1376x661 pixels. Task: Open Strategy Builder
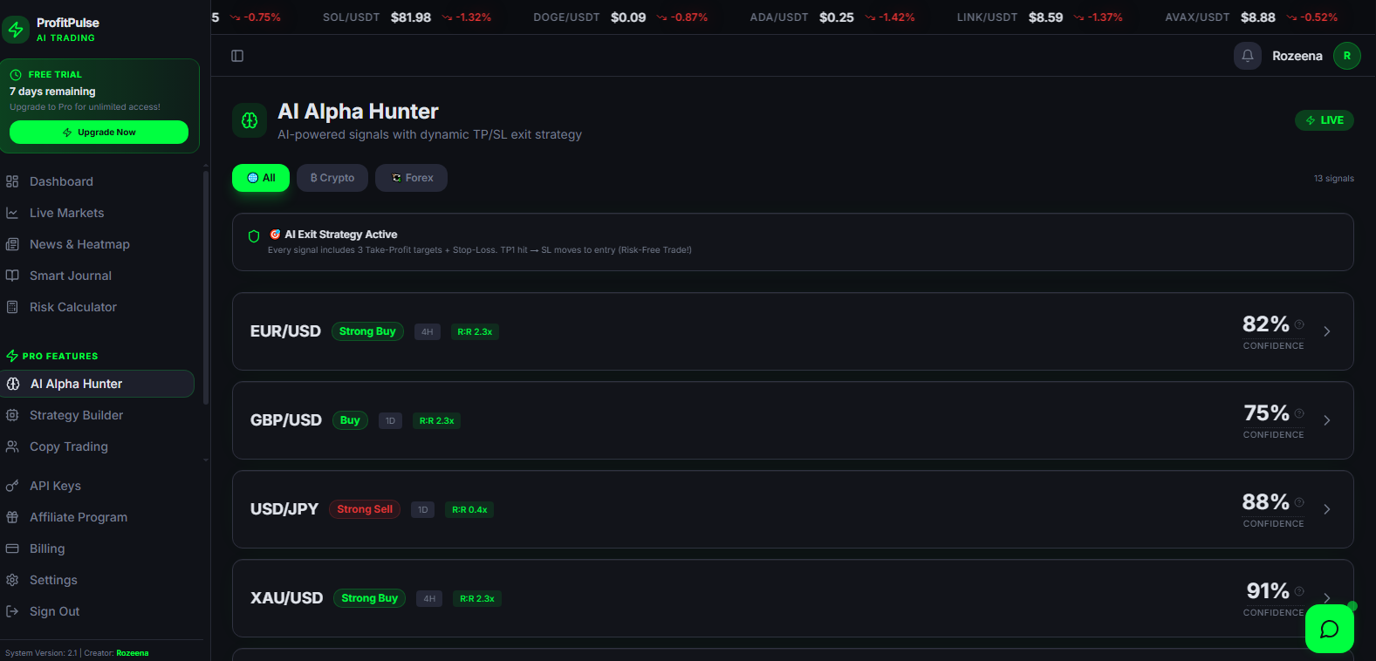point(98,415)
